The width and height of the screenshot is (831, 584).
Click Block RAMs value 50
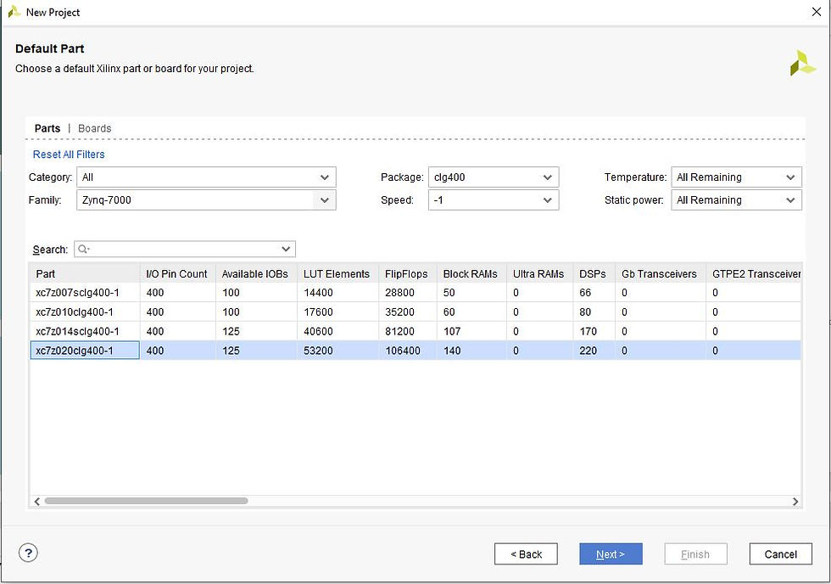point(449,292)
